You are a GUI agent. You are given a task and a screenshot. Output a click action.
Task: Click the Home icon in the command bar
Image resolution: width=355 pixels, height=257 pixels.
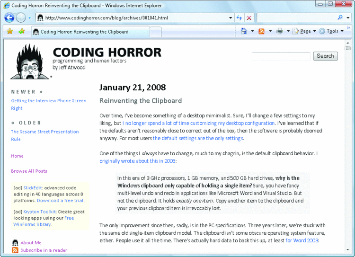[244, 31]
